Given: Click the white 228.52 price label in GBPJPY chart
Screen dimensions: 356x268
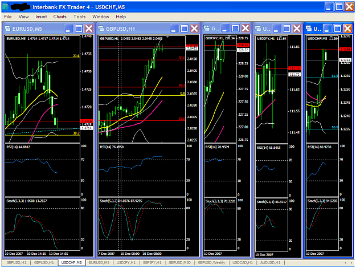Looking at the screenshot, I should coord(243,50).
